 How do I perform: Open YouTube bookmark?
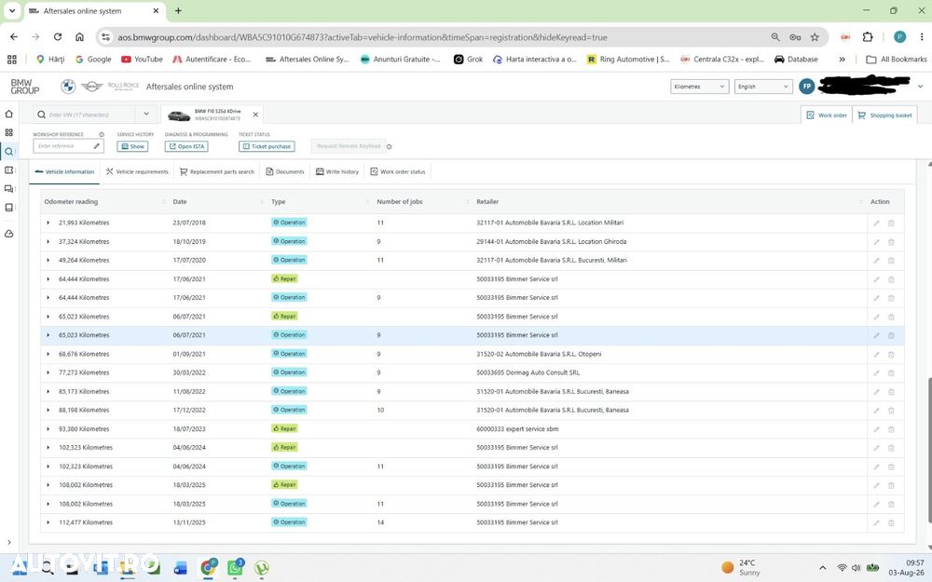click(142, 60)
